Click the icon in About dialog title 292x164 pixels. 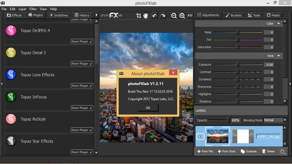pyautogui.click(x=121, y=74)
